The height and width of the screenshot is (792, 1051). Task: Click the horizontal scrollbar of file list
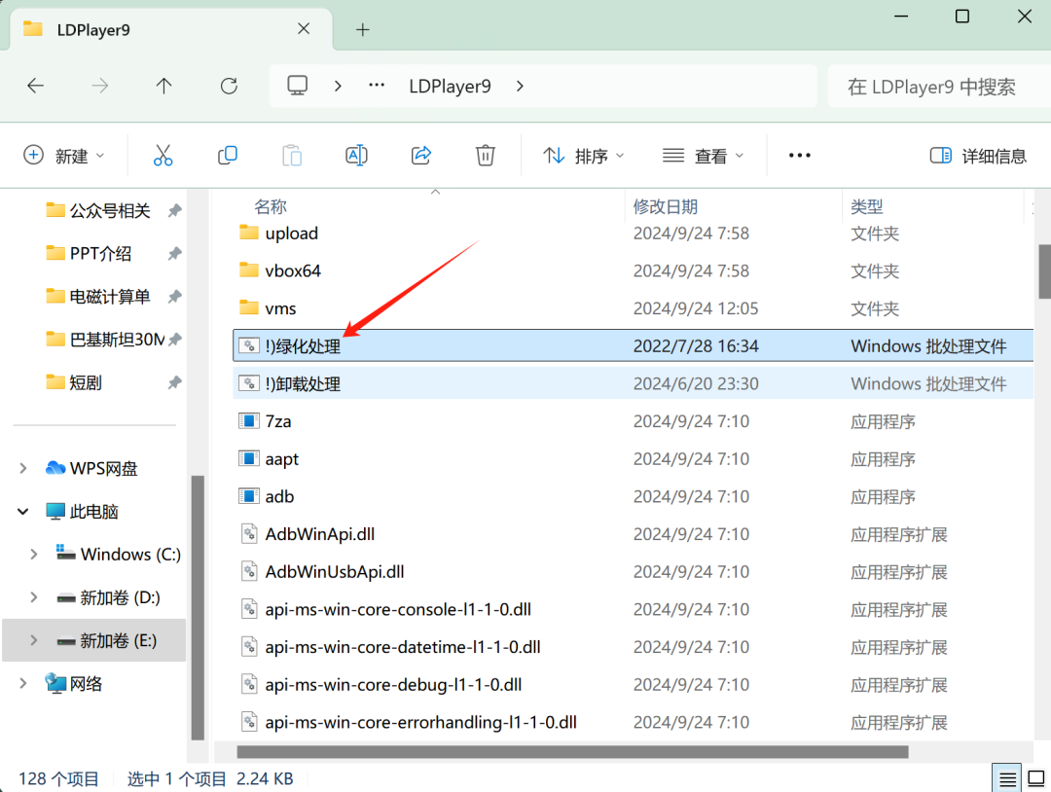(x=572, y=752)
